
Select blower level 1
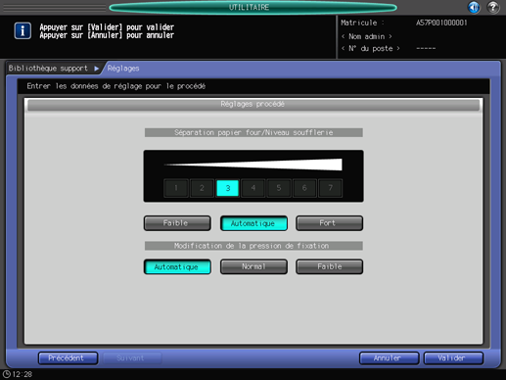(176, 188)
